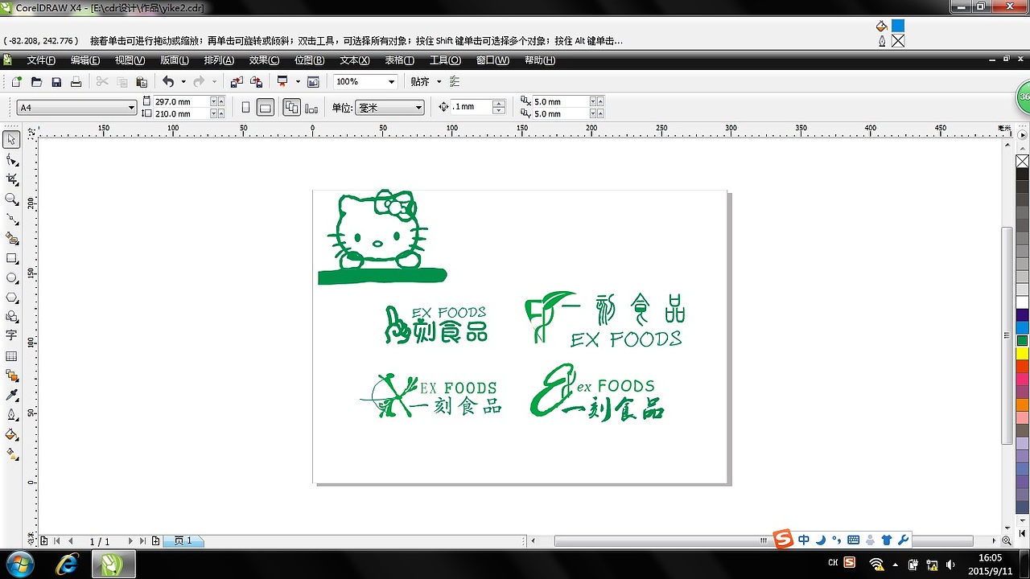Select the Interactive Blend tool
This screenshot has width=1030, height=579.
coord(11,376)
